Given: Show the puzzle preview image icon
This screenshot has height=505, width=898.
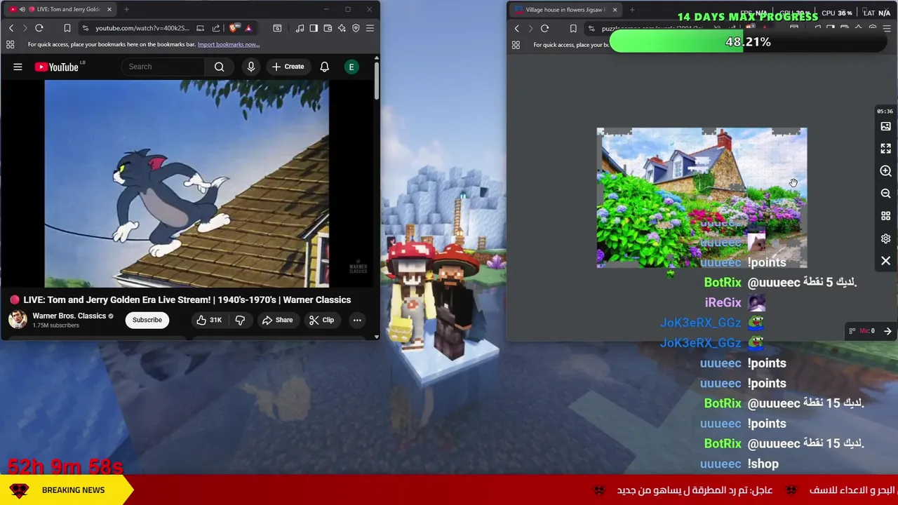Looking at the screenshot, I should (885, 126).
